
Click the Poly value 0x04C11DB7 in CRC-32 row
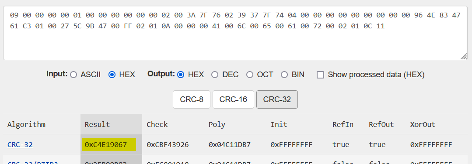(x=229, y=145)
